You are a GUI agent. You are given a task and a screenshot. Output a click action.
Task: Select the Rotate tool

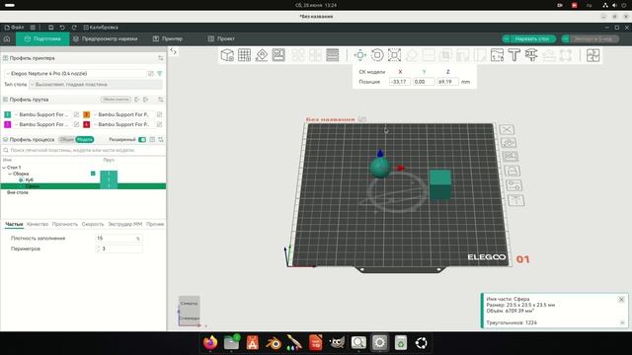[377, 55]
